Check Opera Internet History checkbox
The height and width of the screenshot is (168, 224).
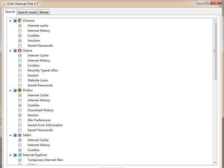(x=20, y=61)
